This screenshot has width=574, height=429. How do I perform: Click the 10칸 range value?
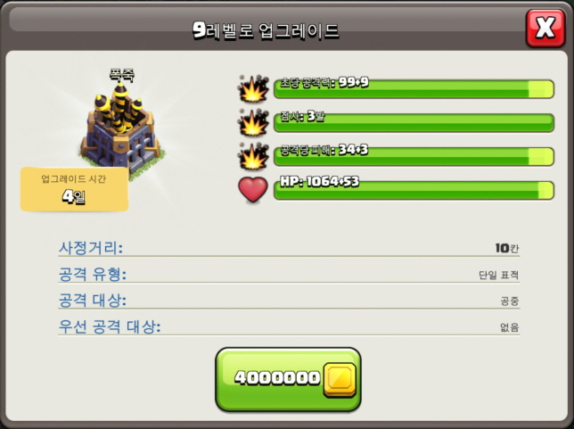click(507, 248)
